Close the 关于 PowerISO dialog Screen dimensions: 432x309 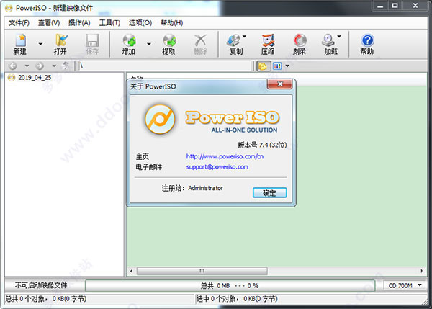pos(279,84)
